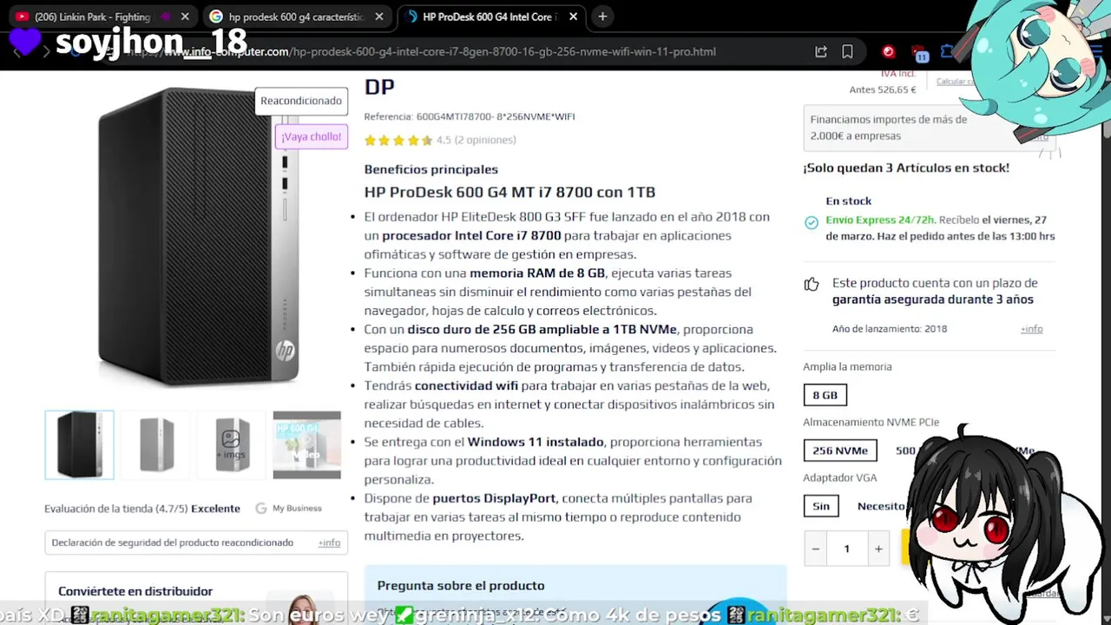Click the green check Envío Express icon
The image size is (1111, 625).
pyautogui.click(x=812, y=223)
